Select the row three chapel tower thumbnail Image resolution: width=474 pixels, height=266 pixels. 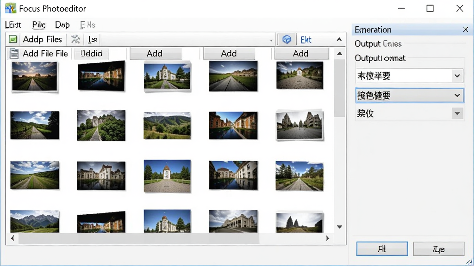[167, 176]
